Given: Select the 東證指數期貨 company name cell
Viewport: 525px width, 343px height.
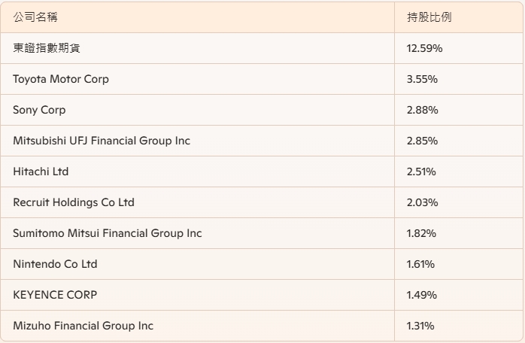Looking at the screenshot, I should tap(47, 48).
